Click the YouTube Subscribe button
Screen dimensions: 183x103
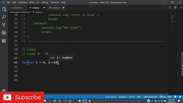22,97
